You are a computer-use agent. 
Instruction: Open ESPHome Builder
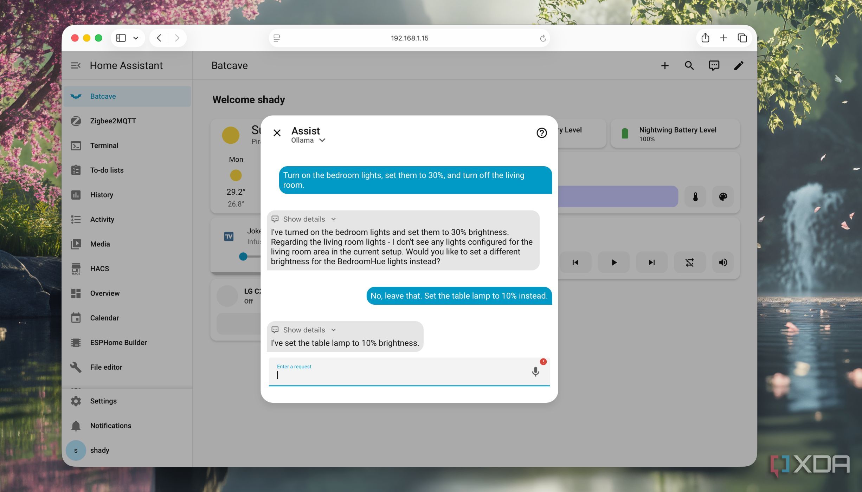(127, 342)
